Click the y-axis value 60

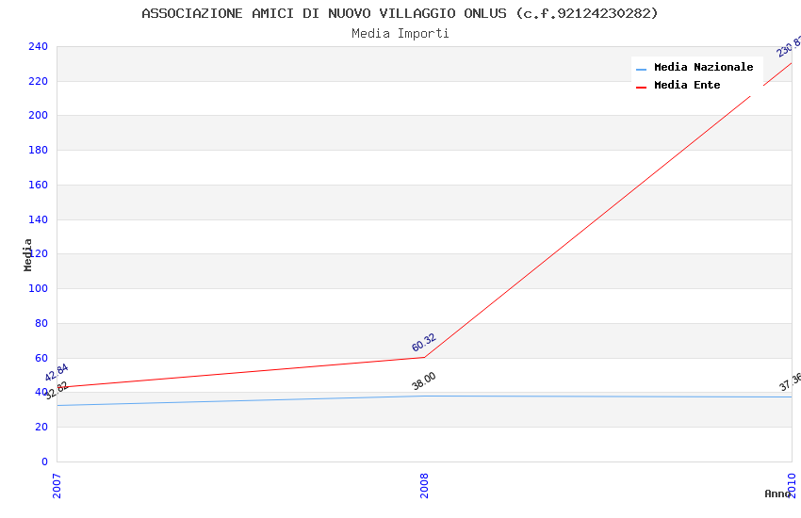[41, 358]
